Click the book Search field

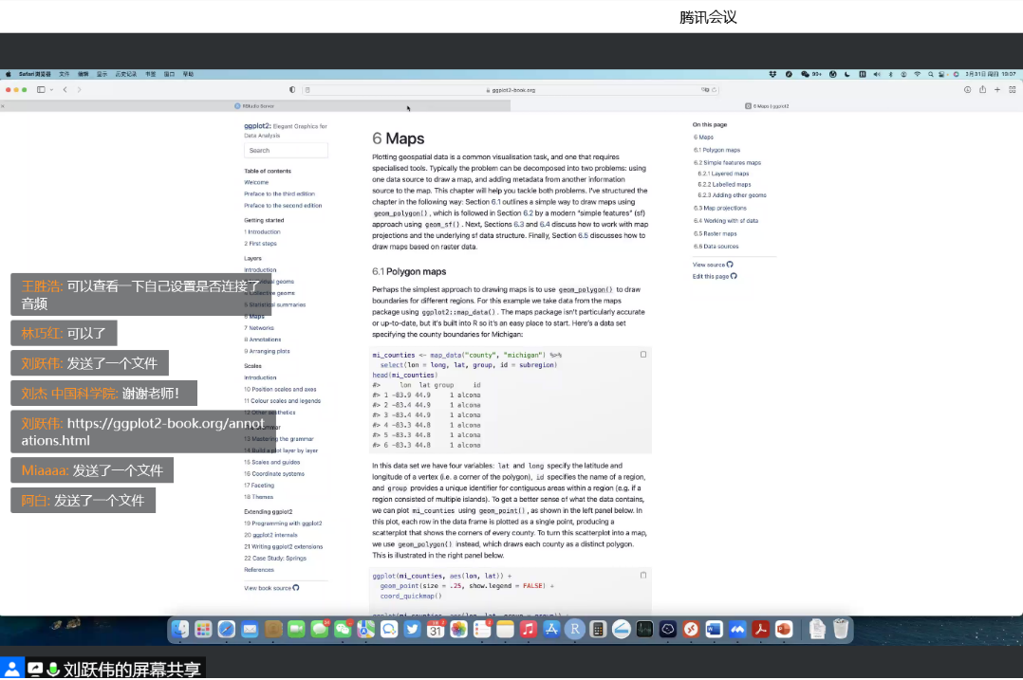(286, 150)
